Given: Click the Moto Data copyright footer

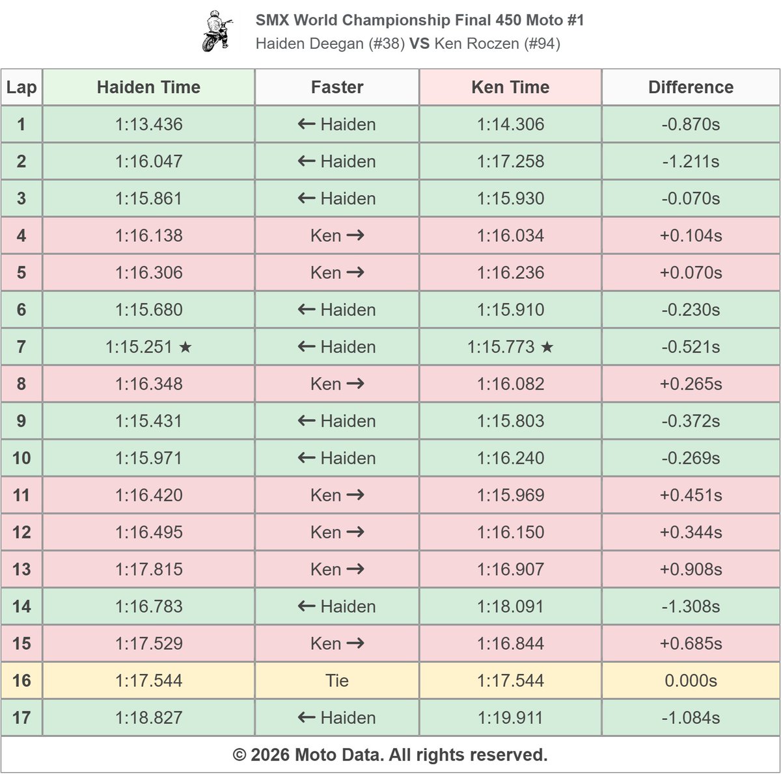Looking at the screenshot, I should (x=390, y=755).
